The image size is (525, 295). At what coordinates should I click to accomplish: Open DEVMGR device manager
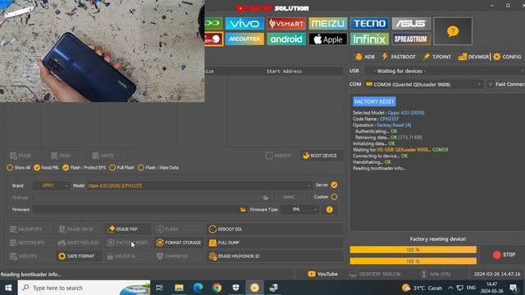coord(473,57)
